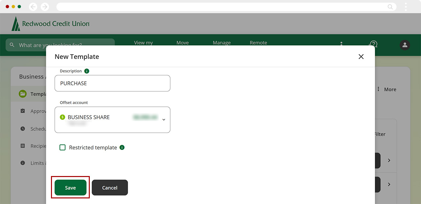The width and height of the screenshot is (421, 204).
Task: Open the Remote menu
Action: tap(259, 43)
